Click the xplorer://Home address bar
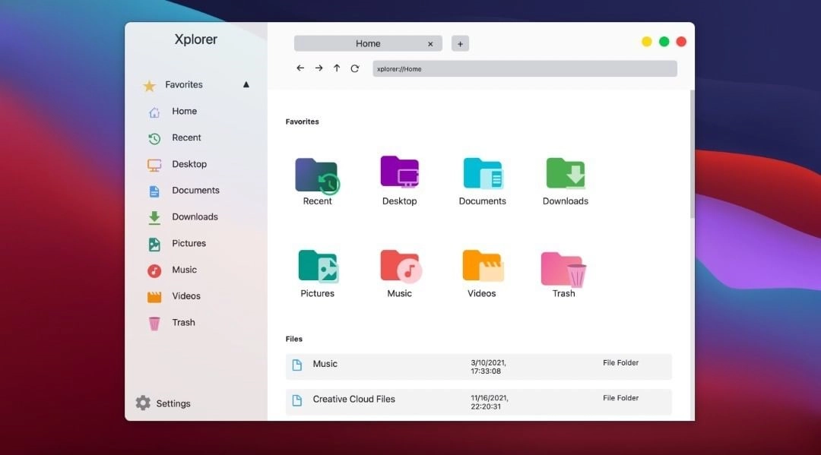The height and width of the screenshot is (455, 821). [525, 68]
